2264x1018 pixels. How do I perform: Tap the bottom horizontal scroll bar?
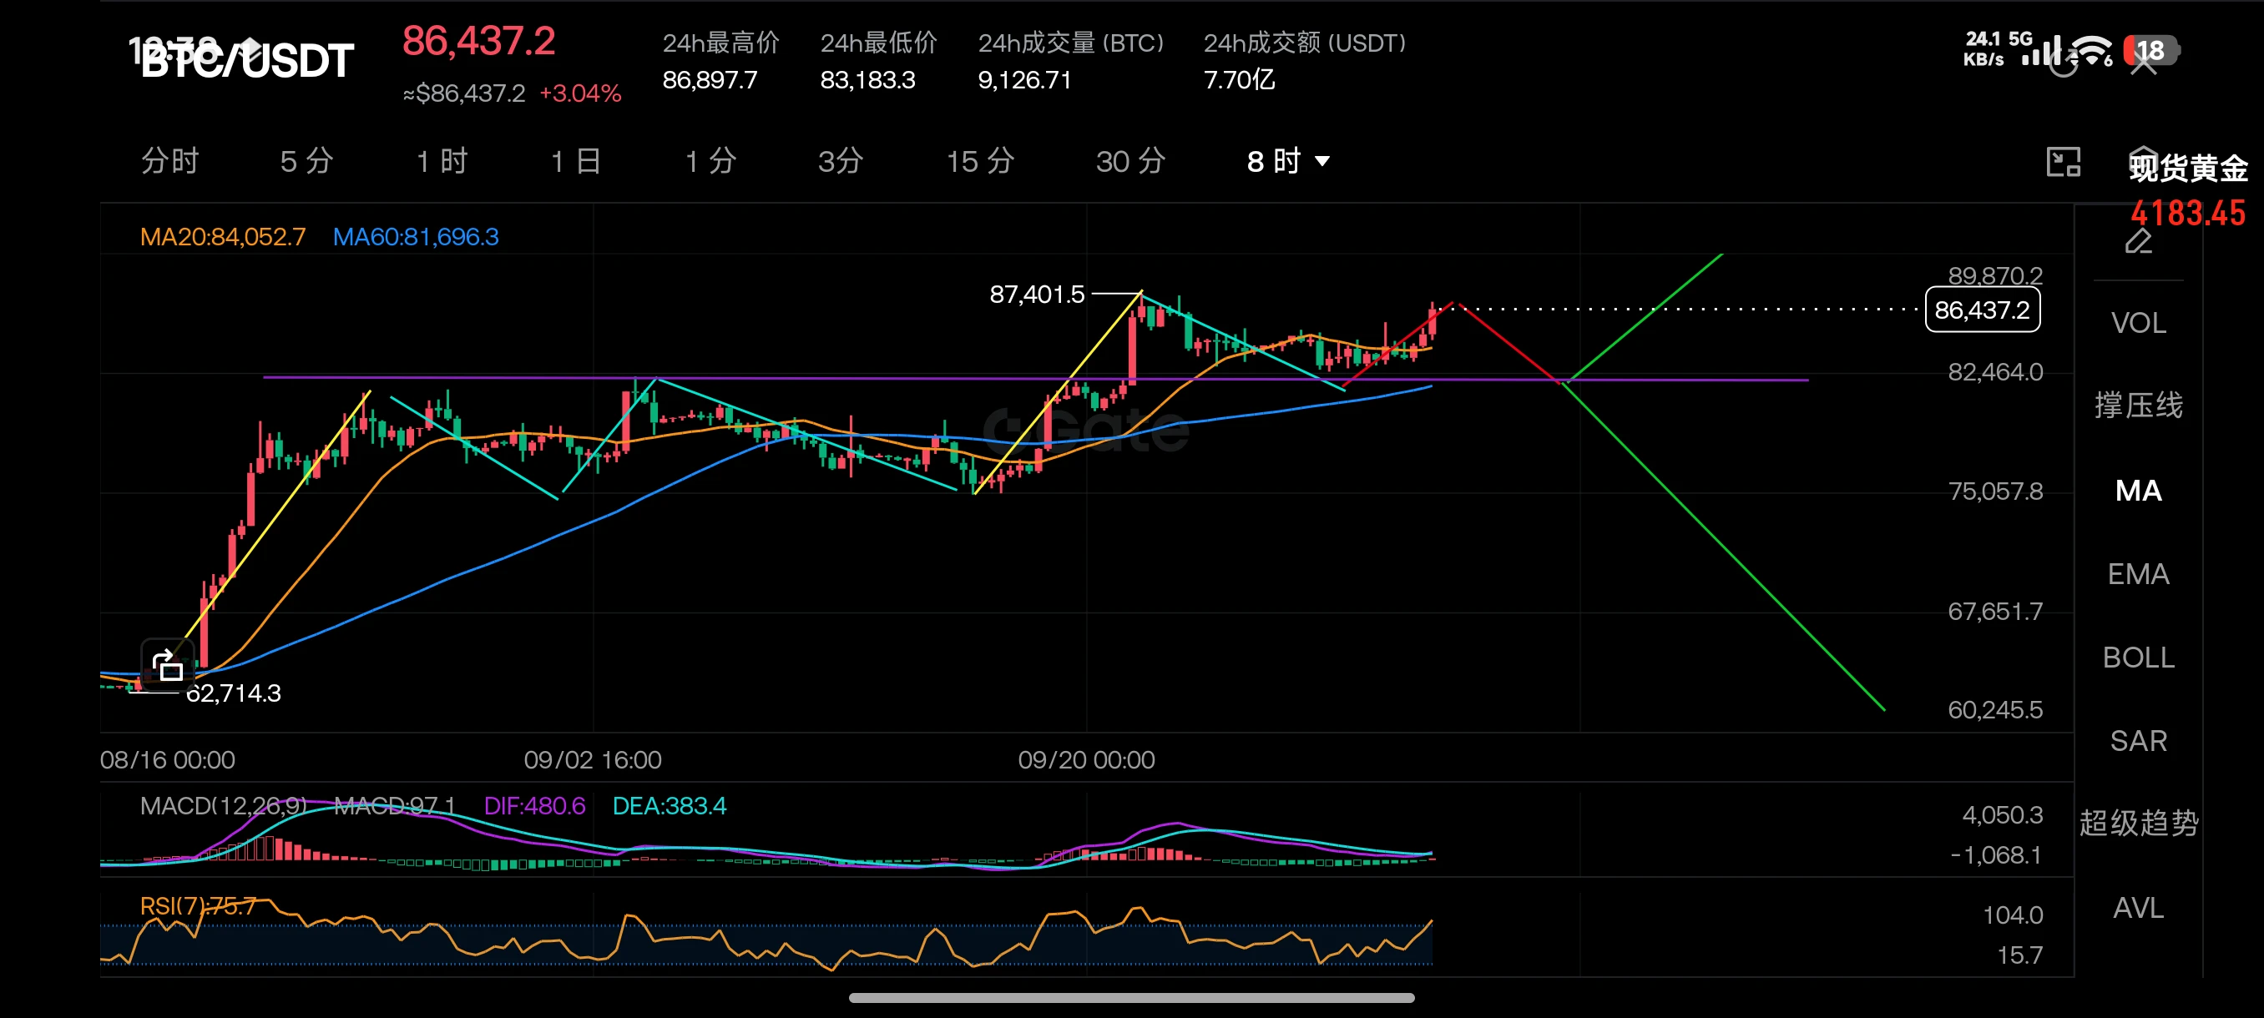pos(1131,998)
